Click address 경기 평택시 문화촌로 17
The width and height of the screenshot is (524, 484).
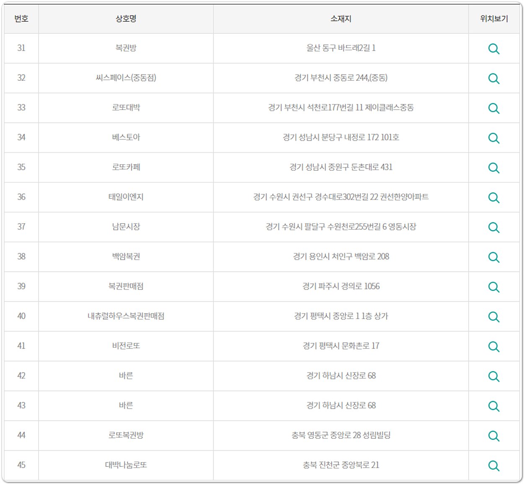click(x=341, y=345)
